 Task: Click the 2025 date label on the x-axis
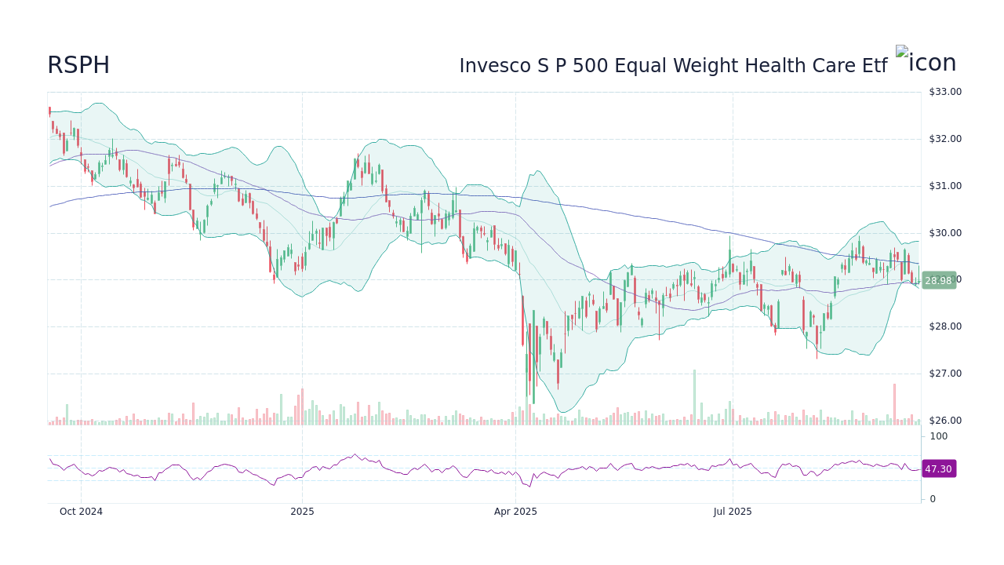pos(302,511)
